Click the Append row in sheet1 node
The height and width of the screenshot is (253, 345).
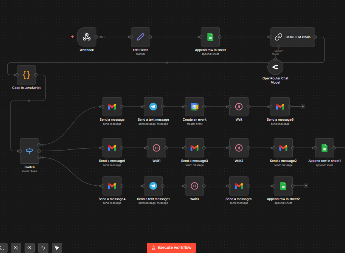(x=325, y=148)
